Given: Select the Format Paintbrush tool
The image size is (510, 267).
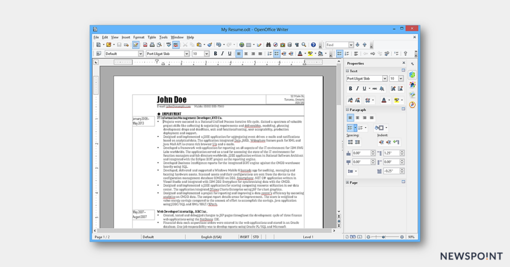Looking at the screenshot, I should [210, 45].
